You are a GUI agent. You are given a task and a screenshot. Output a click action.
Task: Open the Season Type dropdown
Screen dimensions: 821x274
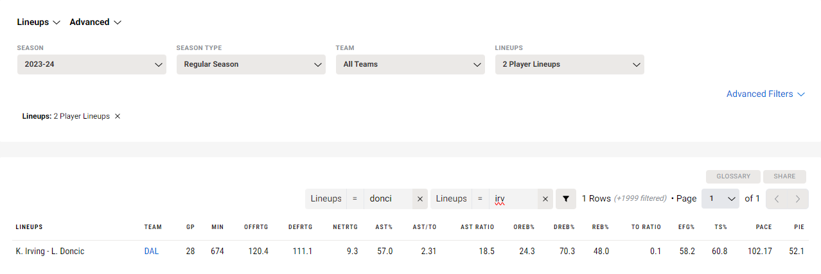coord(251,64)
